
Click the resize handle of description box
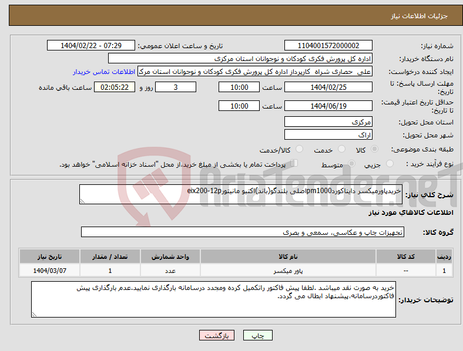pyautogui.click(x=82, y=201)
